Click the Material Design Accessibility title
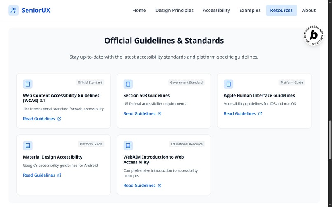332x207 pixels. (53, 157)
